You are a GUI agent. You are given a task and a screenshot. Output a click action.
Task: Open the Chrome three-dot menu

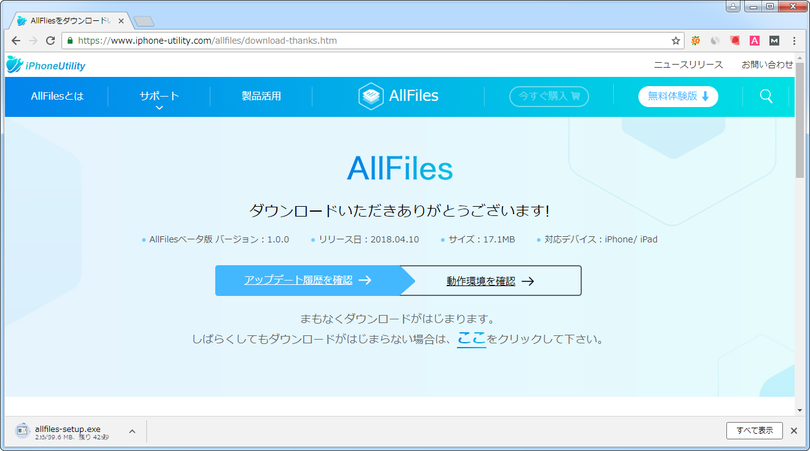[794, 41]
